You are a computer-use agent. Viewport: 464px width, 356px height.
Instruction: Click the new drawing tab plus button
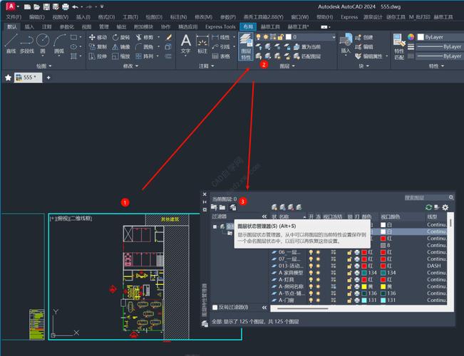(x=49, y=77)
